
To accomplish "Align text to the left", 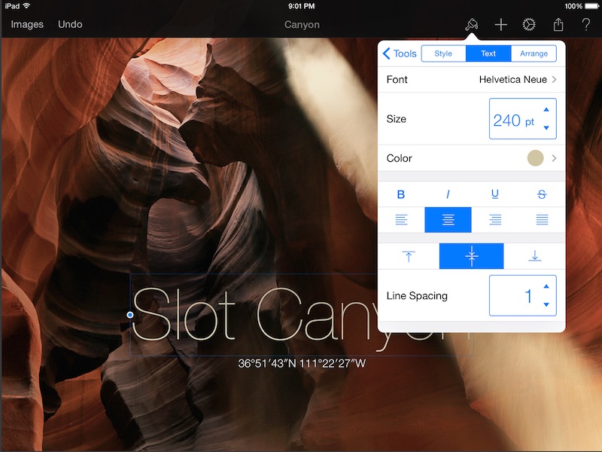I will point(401,220).
